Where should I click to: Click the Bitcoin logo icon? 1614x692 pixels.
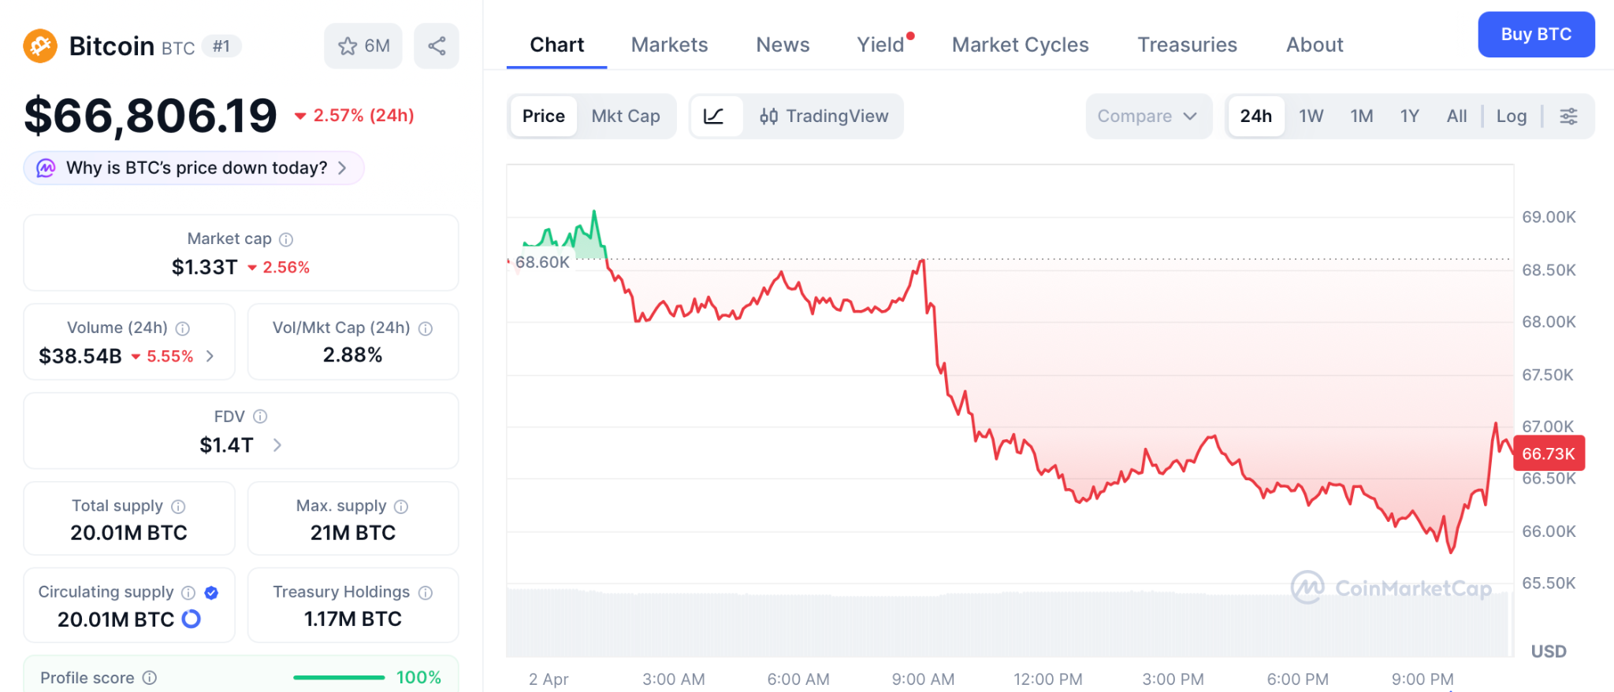[x=40, y=46]
